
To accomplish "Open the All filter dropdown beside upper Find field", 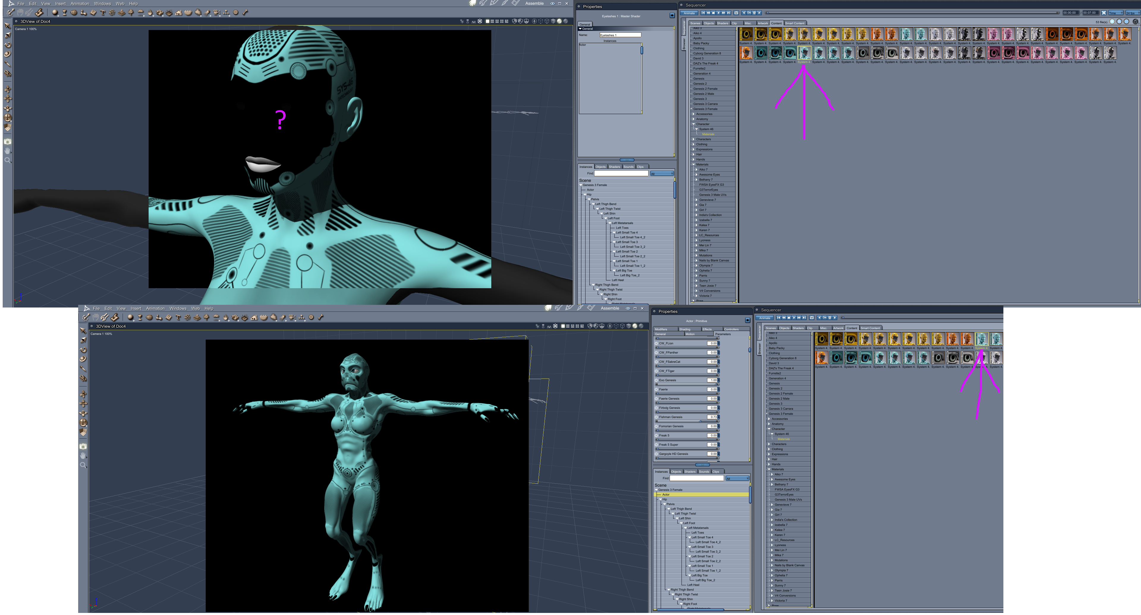I will [x=662, y=174].
